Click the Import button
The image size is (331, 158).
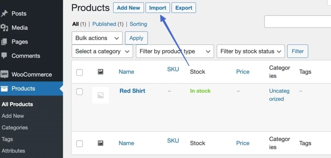click(158, 8)
